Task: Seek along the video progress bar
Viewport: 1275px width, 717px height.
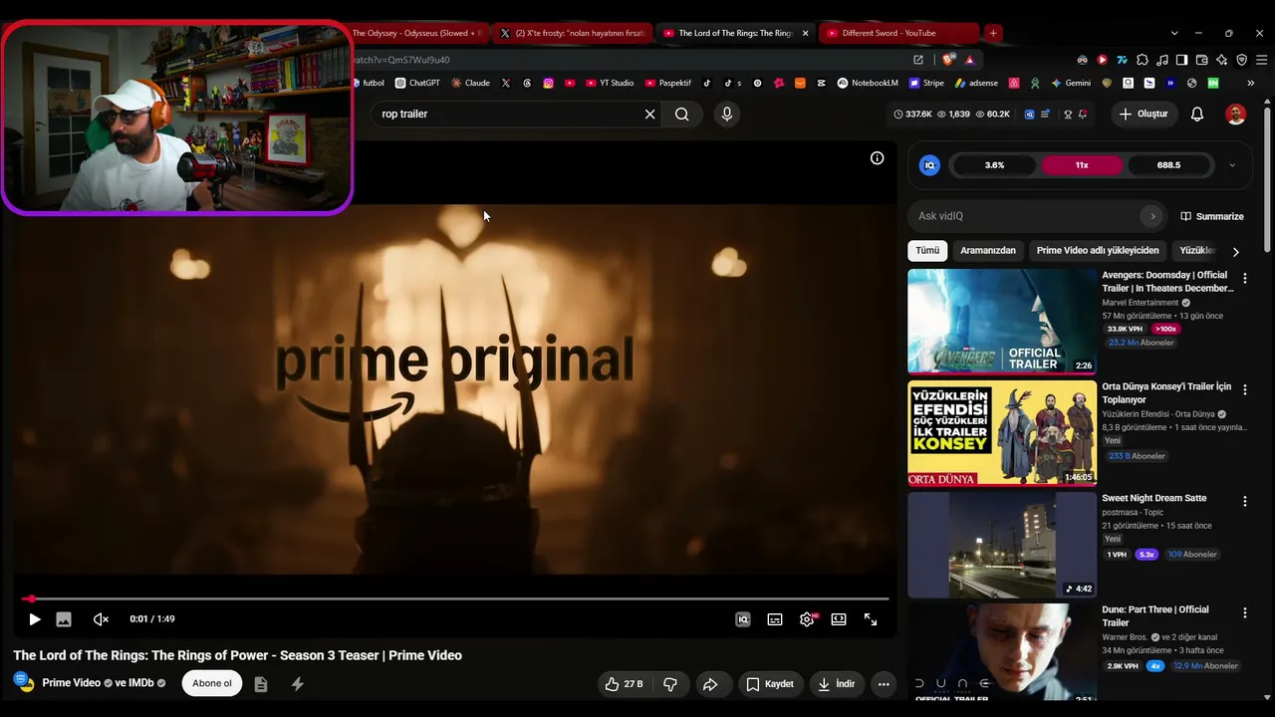Action: (x=455, y=598)
